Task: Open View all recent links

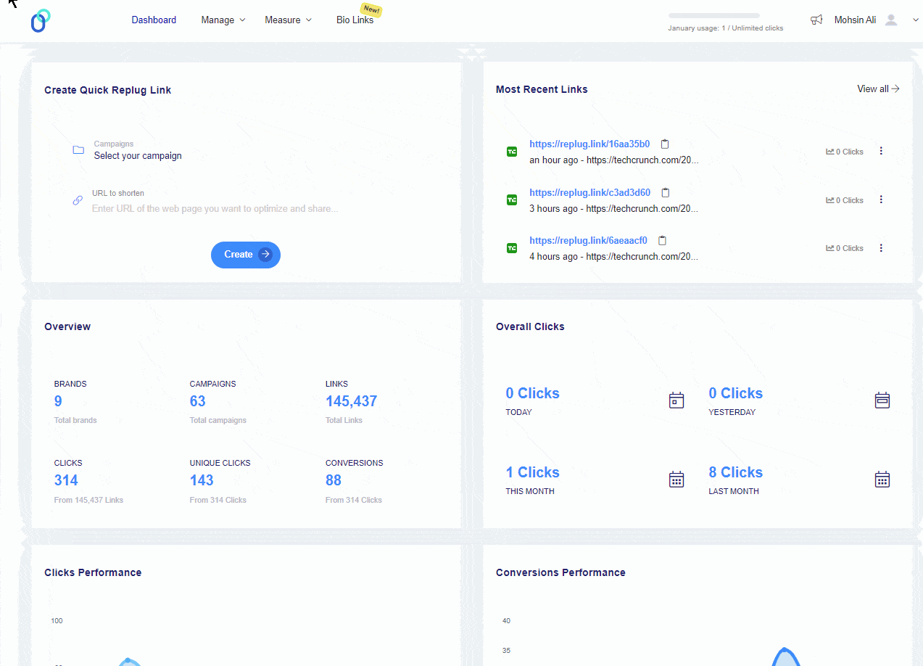Action: pyautogui.click(x=878, y=89)
